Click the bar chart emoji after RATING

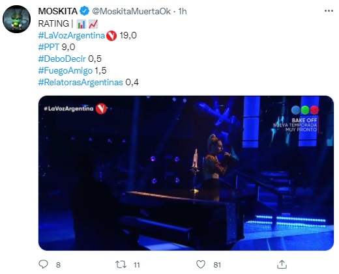81,24
